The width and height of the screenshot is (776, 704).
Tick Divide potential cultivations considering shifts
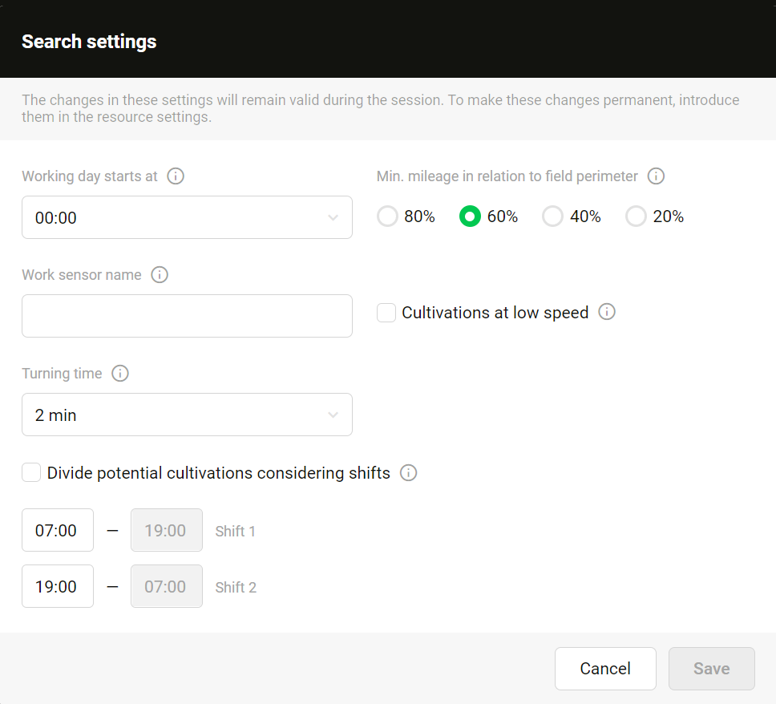31,473
